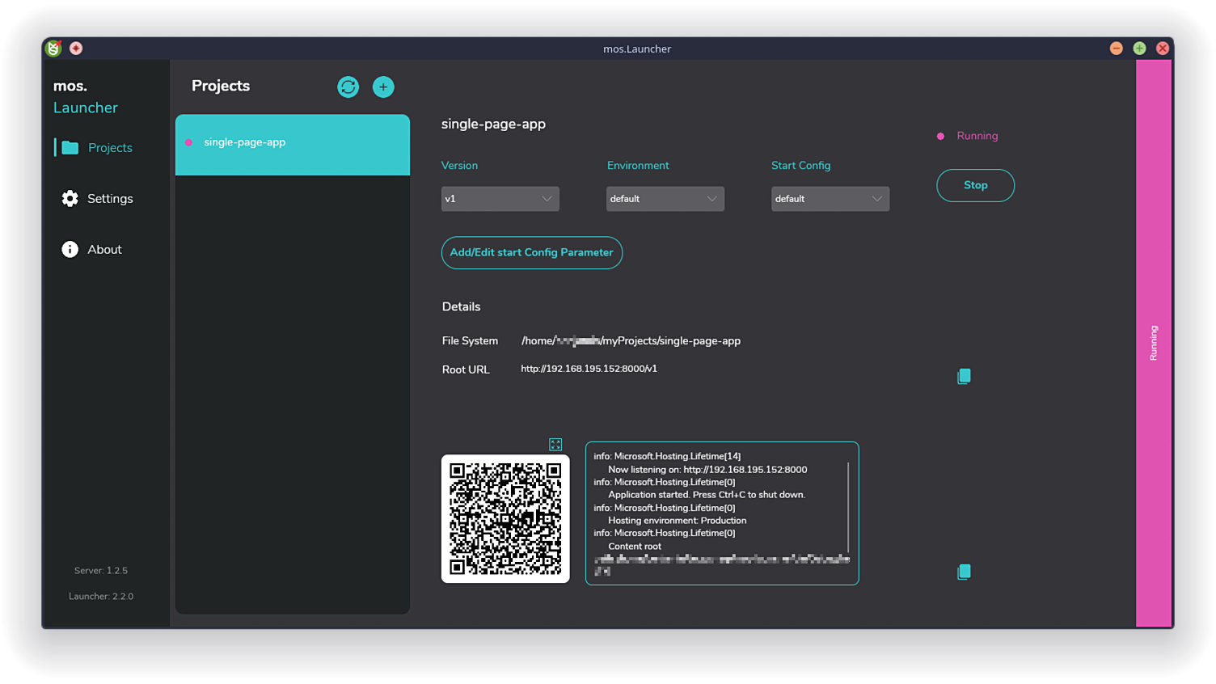Click the red emblem icon in title bar

click(x=75, y=49)
